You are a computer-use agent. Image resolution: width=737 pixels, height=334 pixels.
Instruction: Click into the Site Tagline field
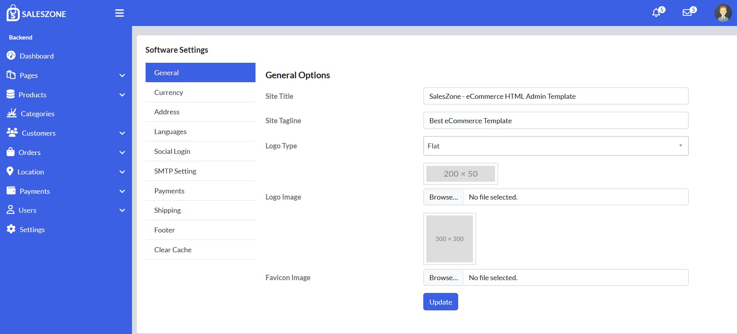coord(556,121)
